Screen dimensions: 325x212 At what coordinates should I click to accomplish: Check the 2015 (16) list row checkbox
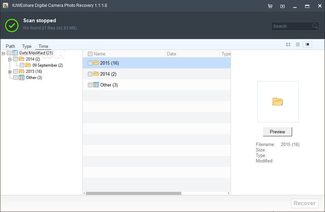90,63
